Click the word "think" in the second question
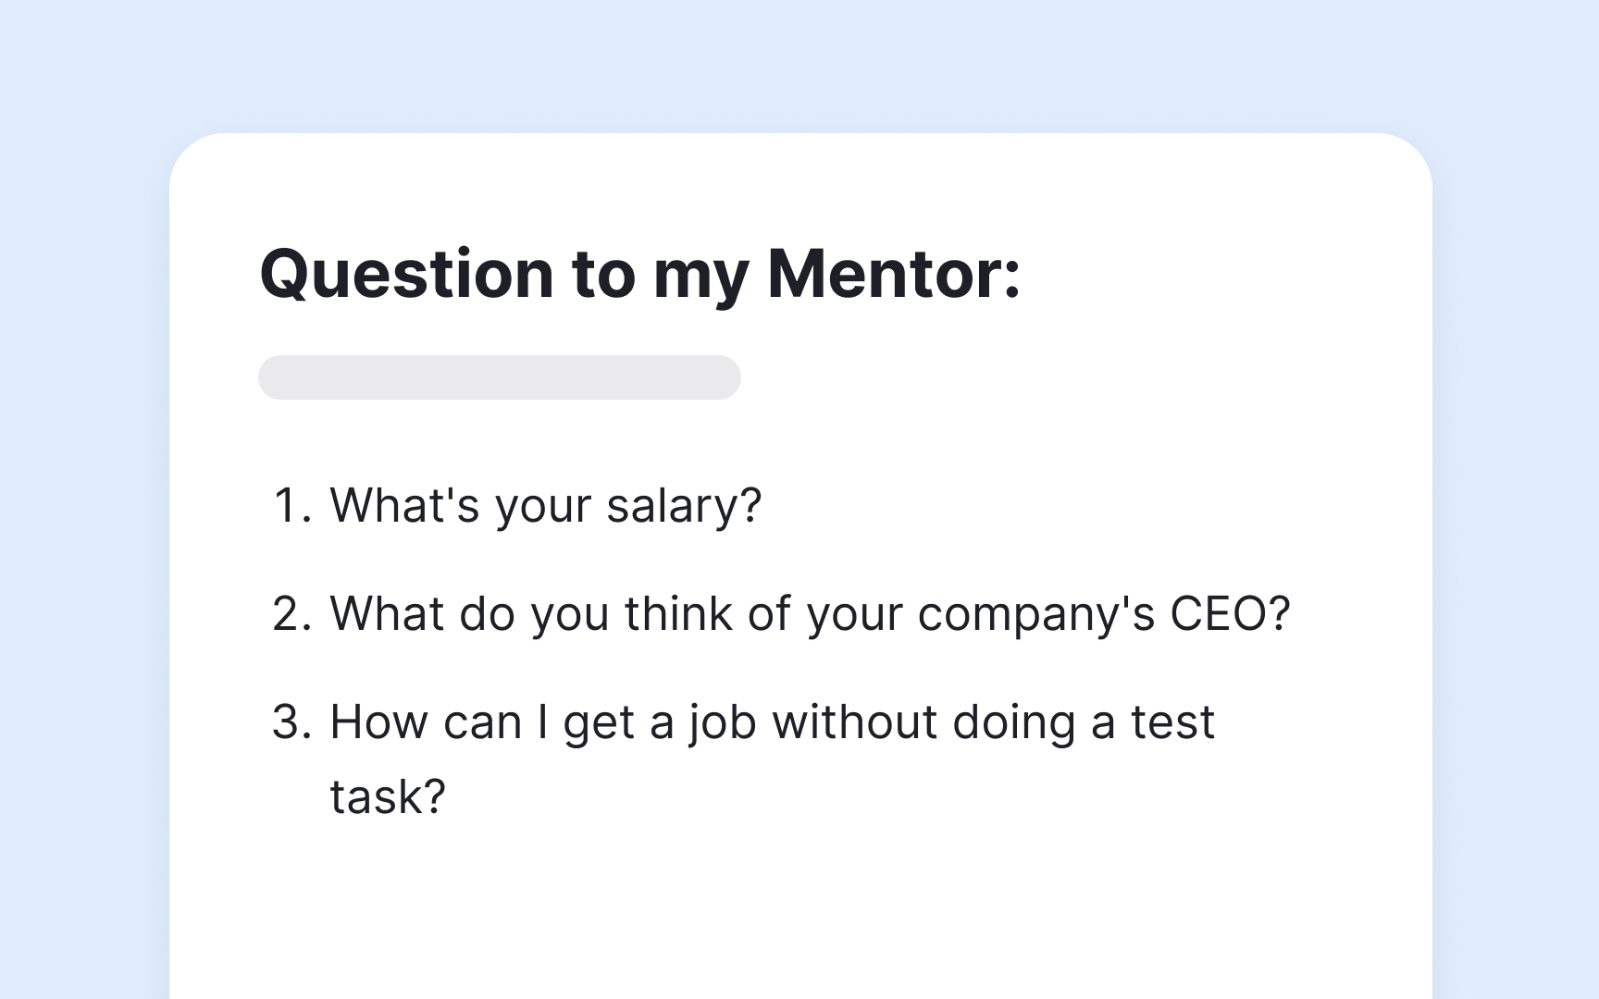Screen dimensions: 1599x999 (x=678, y=614)
